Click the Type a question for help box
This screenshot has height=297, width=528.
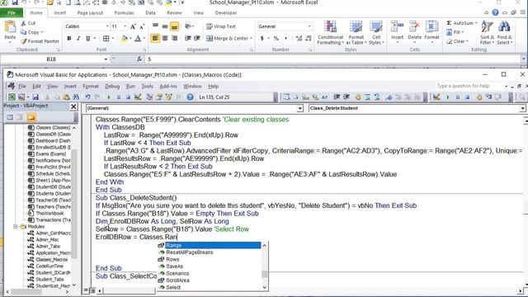click(x=470, y=86)
